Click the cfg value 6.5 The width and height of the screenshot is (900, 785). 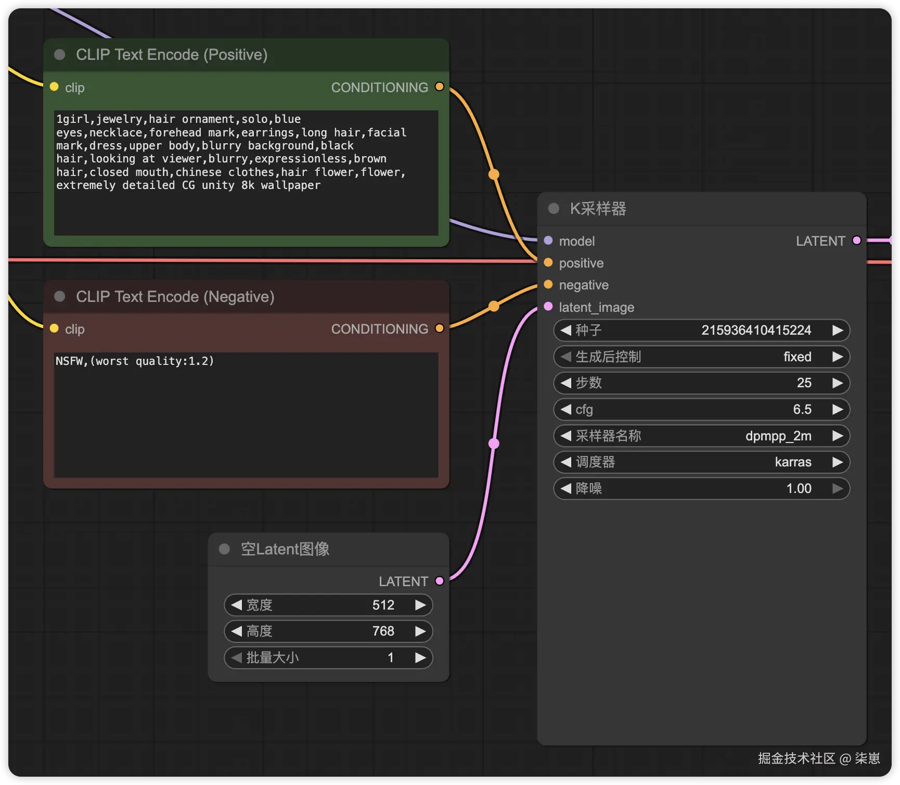pos(802,410)
